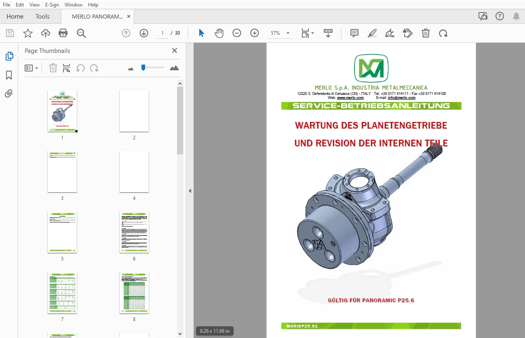Select page 5 thumbnail
Screen dimensions: 525x338
(x=62, y=232)
